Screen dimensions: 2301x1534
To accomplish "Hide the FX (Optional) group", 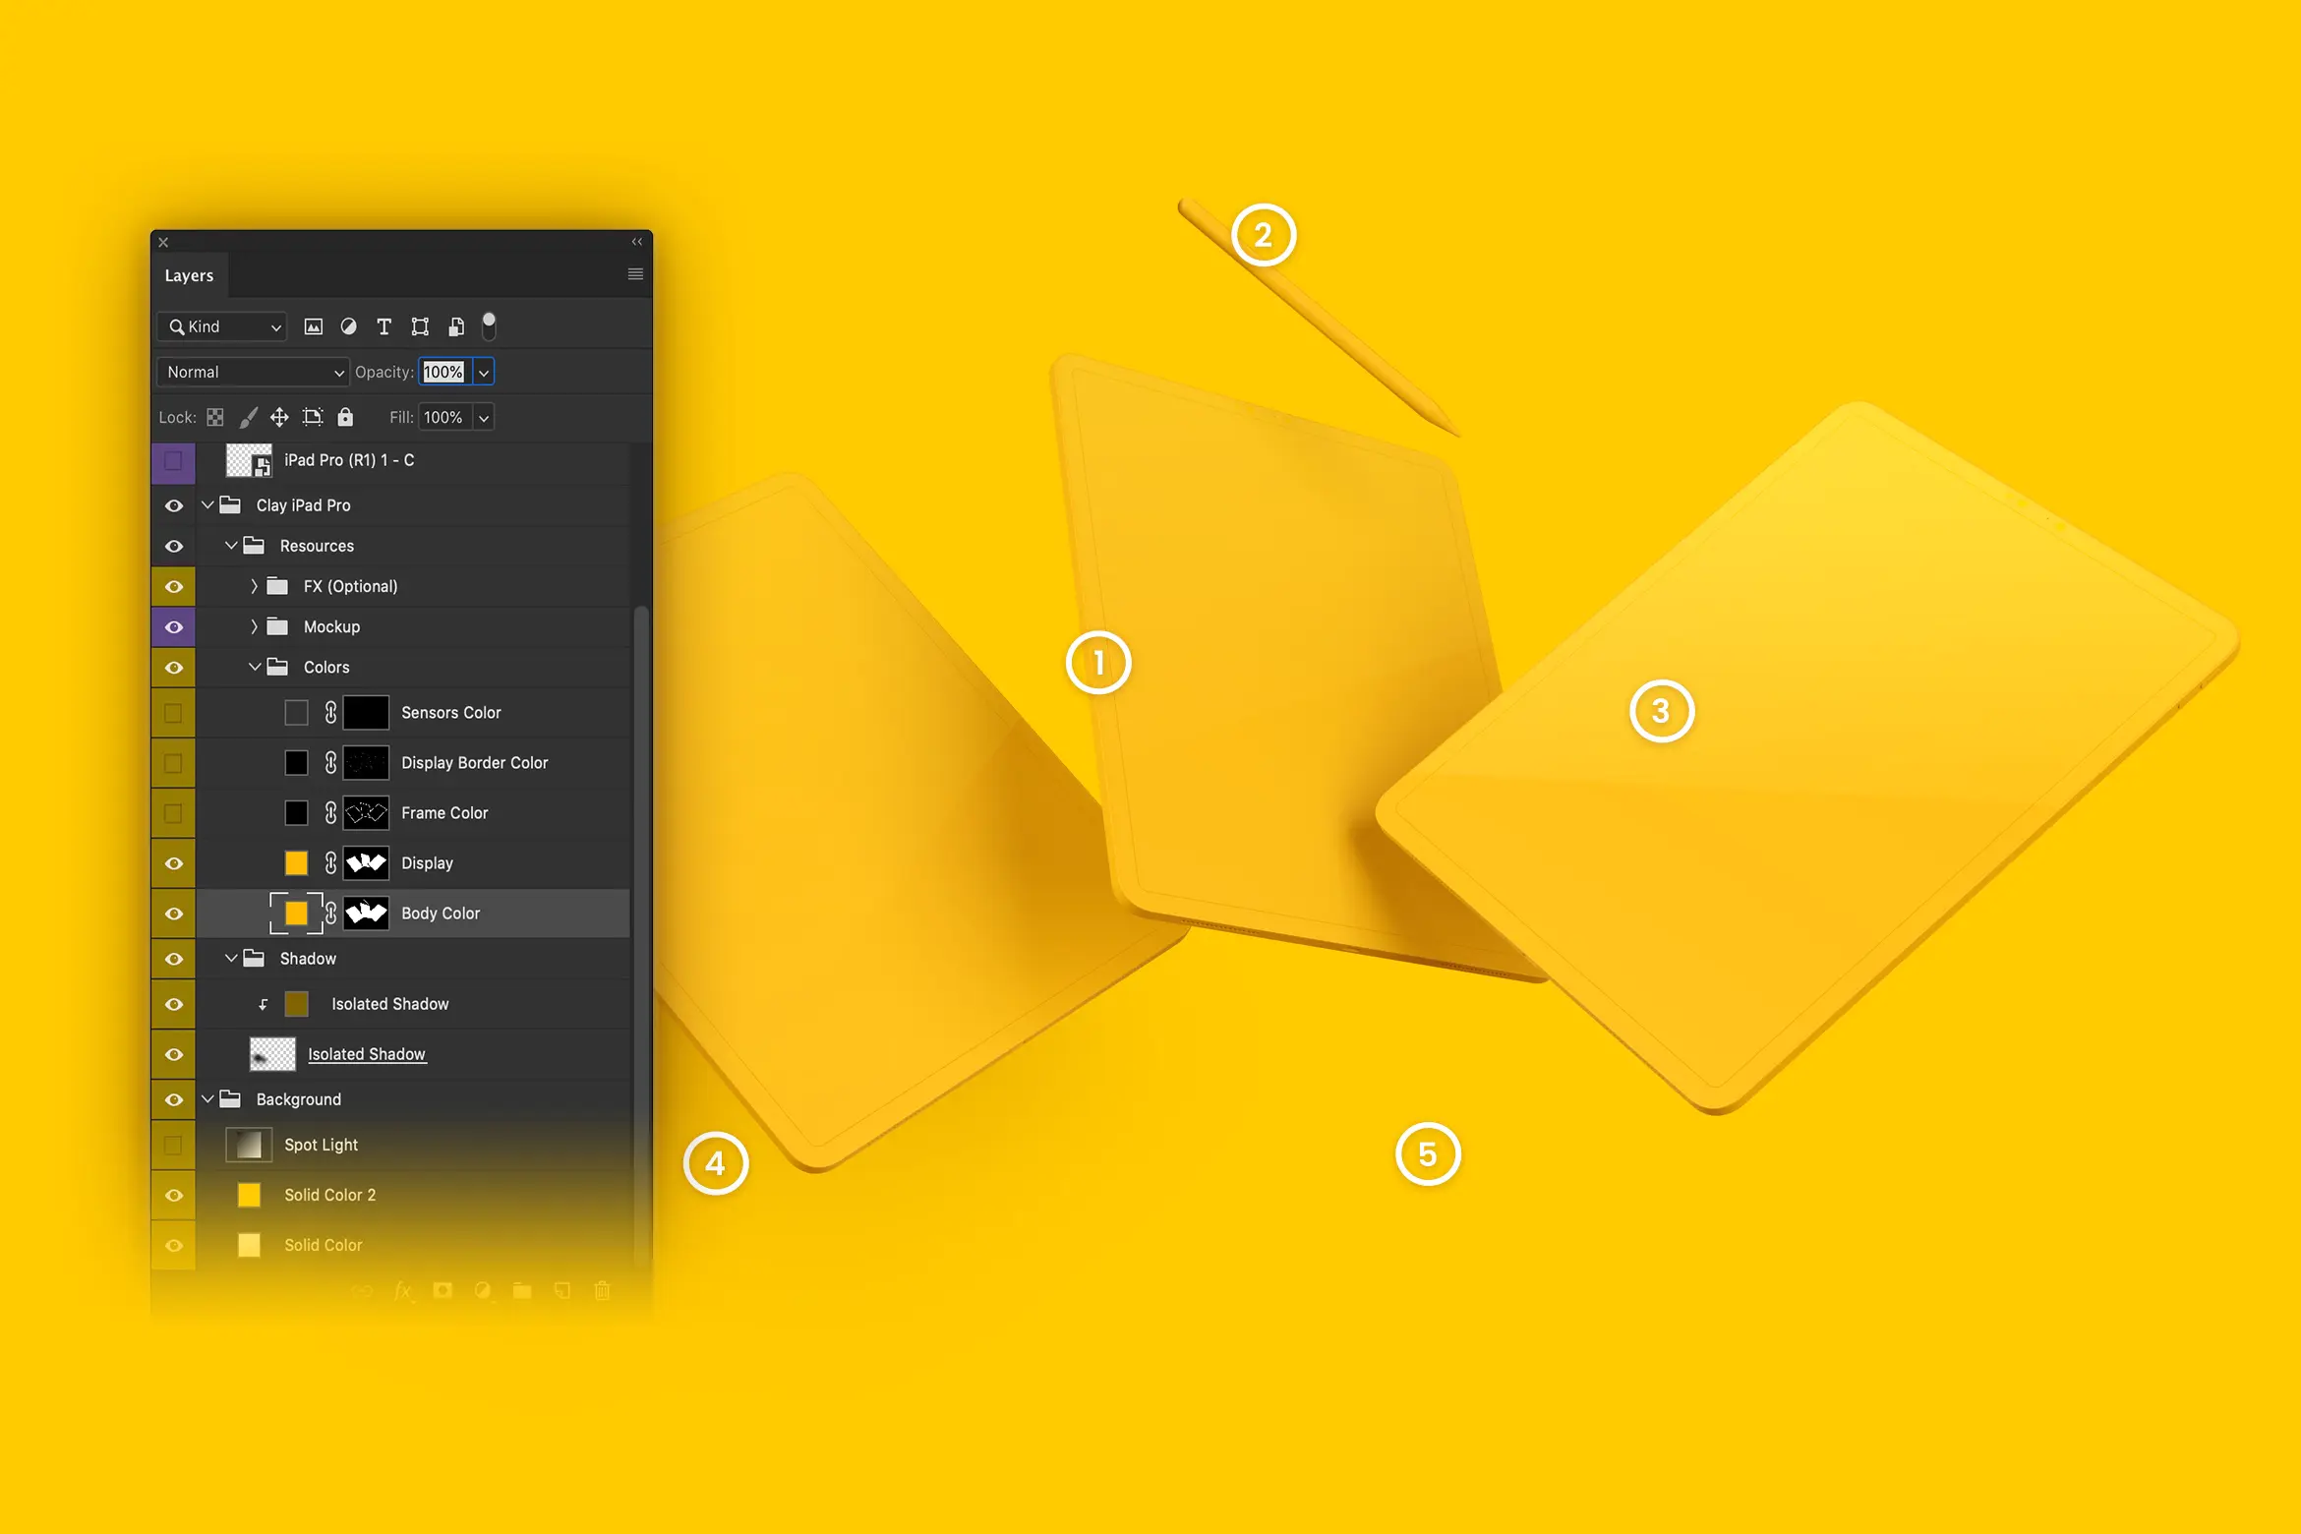I will (174, 586).
